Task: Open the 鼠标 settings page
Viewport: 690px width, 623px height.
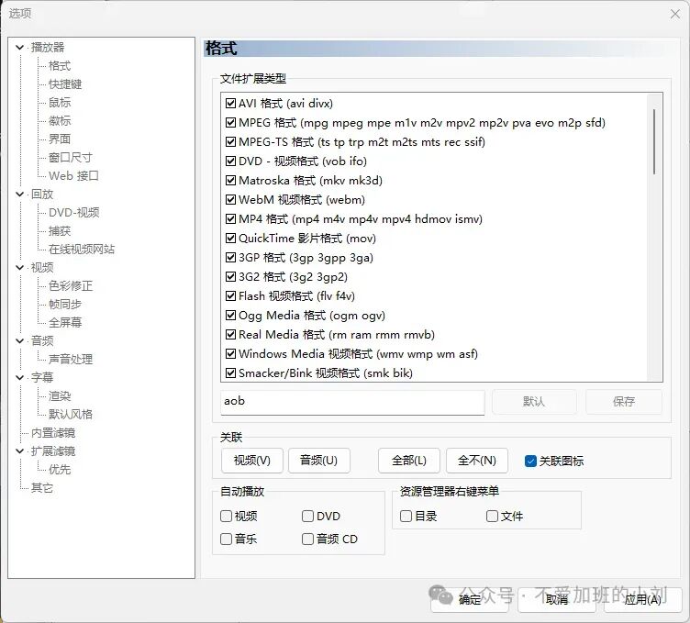Action: (60, 103)
